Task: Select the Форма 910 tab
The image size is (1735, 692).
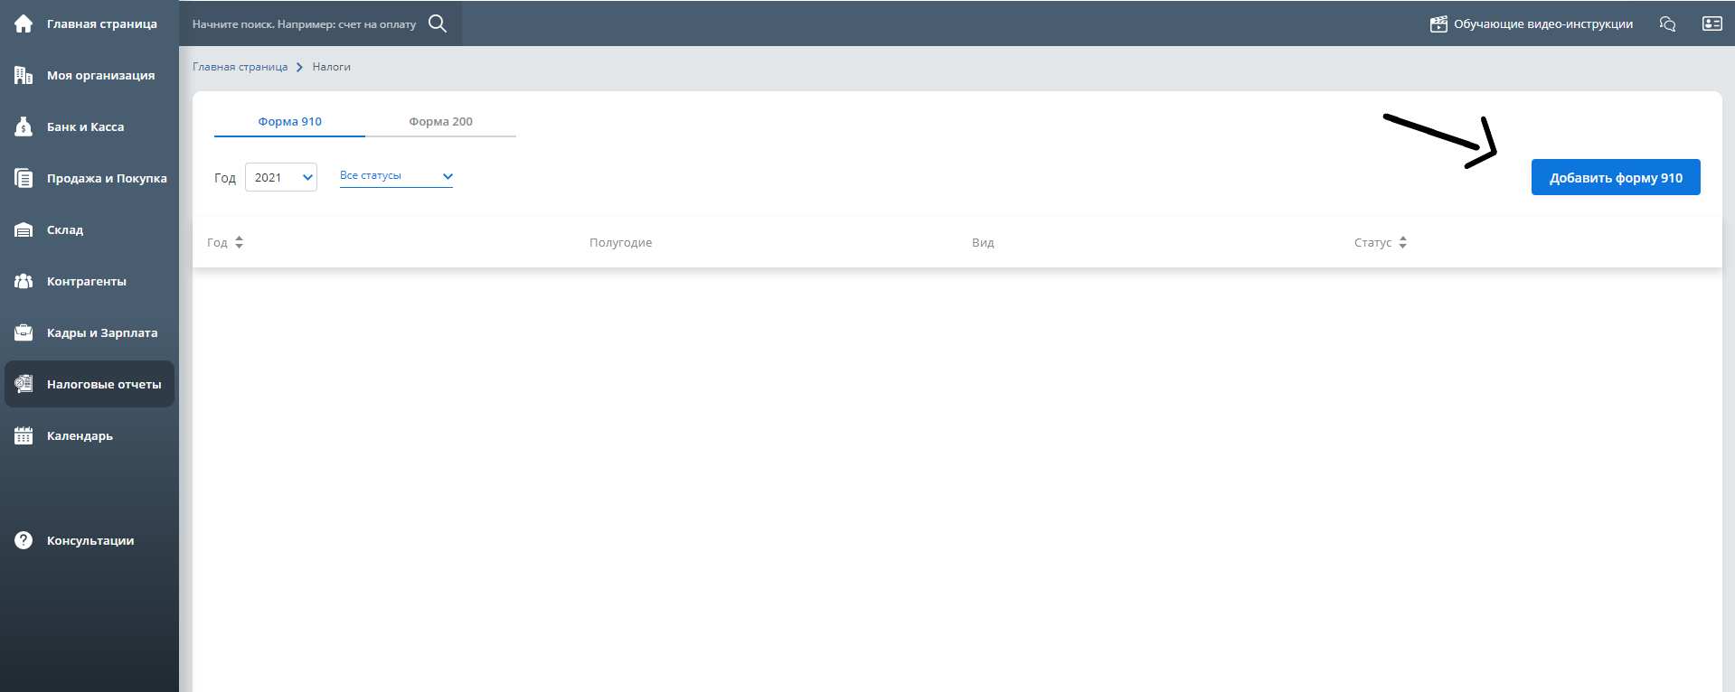Action: pyautogui.click(x=289, y=121)
